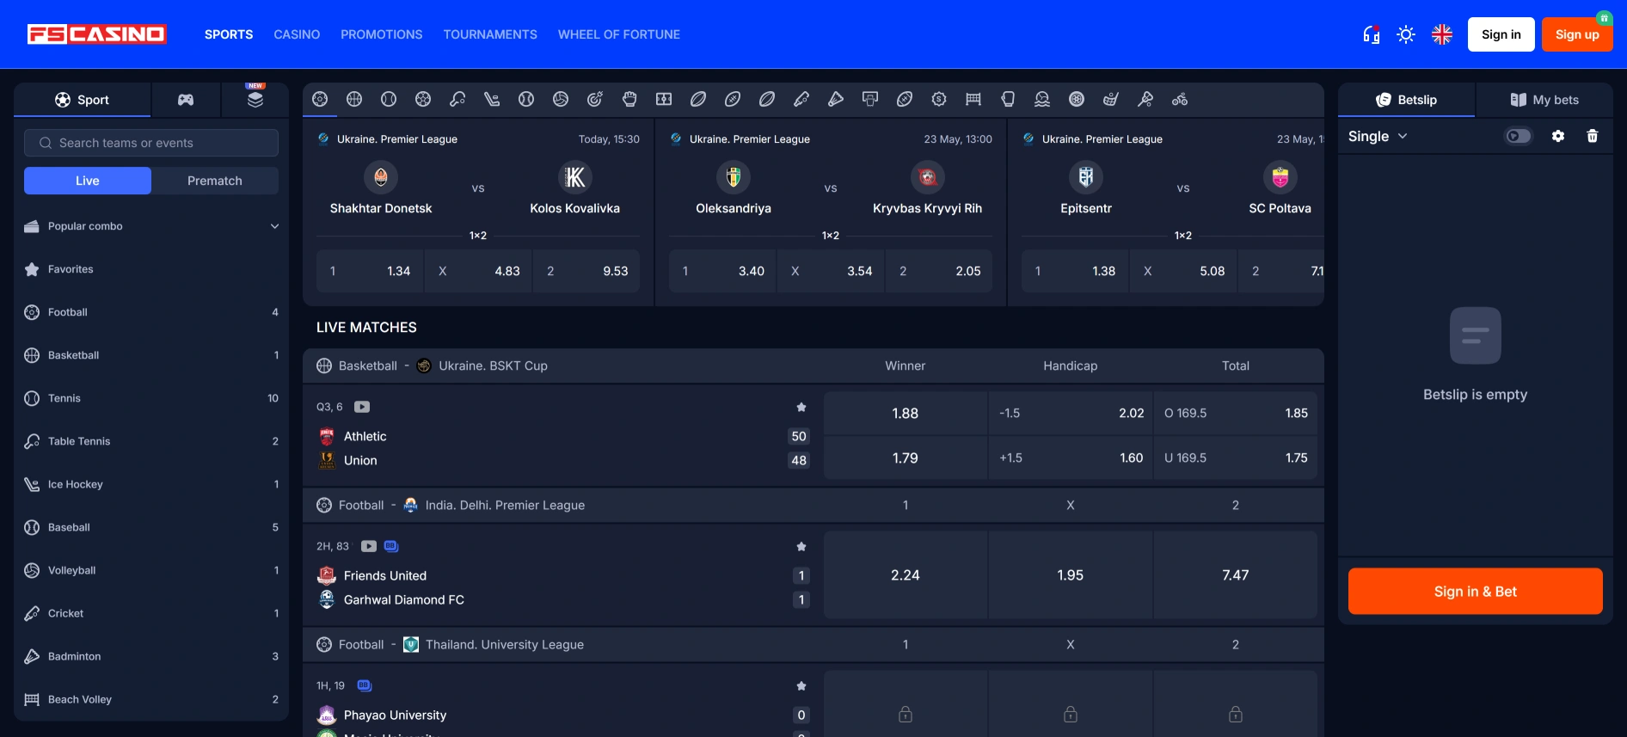The image size is (1627, 737).
Task: Select the football icon in the top sports strip
Action: tap(320, 100)
